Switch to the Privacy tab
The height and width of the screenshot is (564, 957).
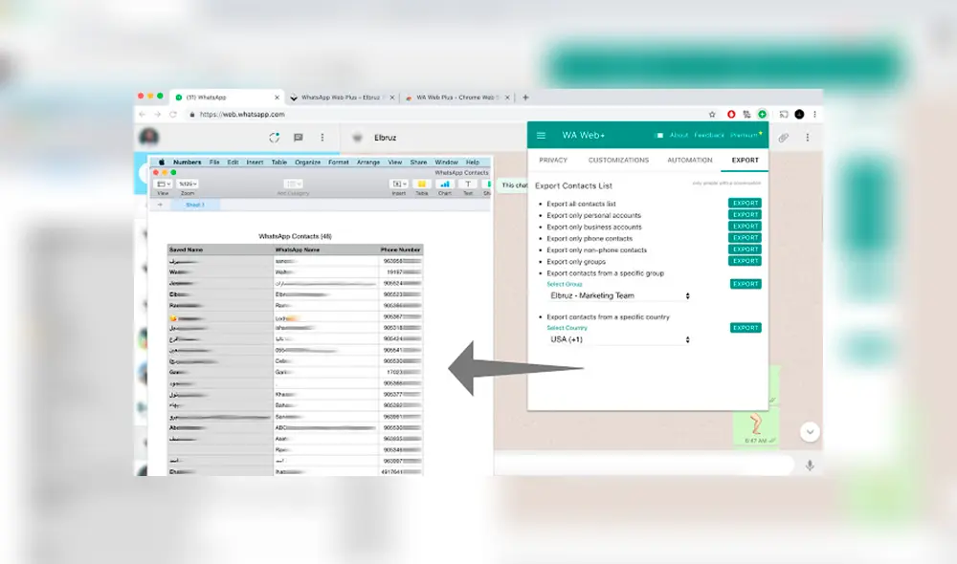553,161
